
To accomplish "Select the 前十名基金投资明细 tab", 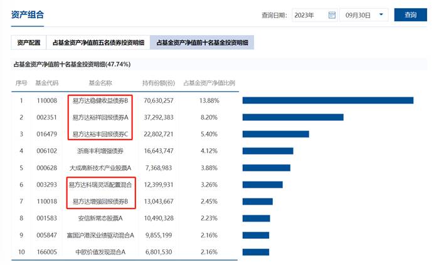I will (203, 43).
